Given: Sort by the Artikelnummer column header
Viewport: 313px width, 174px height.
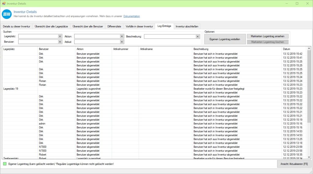Looking at the screenshot, I should (x=125, y=49).
